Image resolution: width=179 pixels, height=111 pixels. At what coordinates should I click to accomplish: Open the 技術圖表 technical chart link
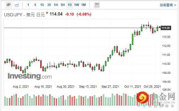click(166, 5)
